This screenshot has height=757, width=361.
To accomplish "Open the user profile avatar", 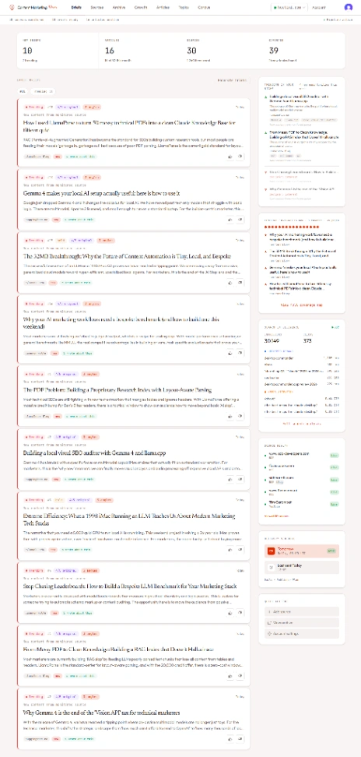I will (x=349, y=8).
